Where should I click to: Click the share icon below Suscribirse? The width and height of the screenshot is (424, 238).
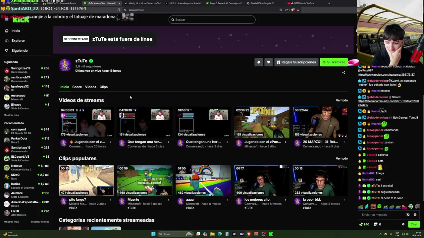point(344,73)
